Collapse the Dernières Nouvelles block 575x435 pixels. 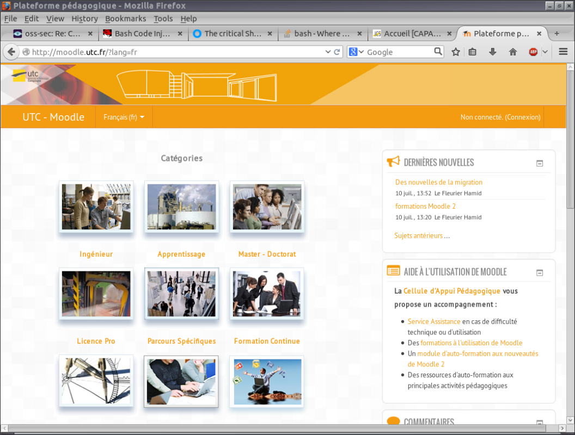[540, 163]
